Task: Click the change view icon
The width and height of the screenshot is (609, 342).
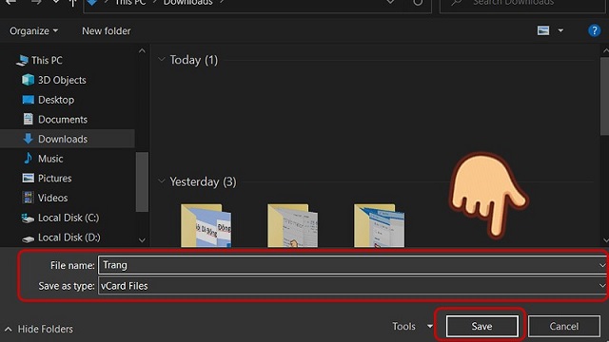Action: click(543, 30)
